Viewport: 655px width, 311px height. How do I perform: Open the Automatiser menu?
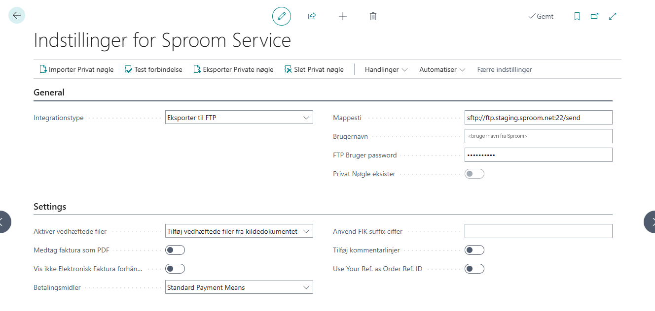point(442,69)
